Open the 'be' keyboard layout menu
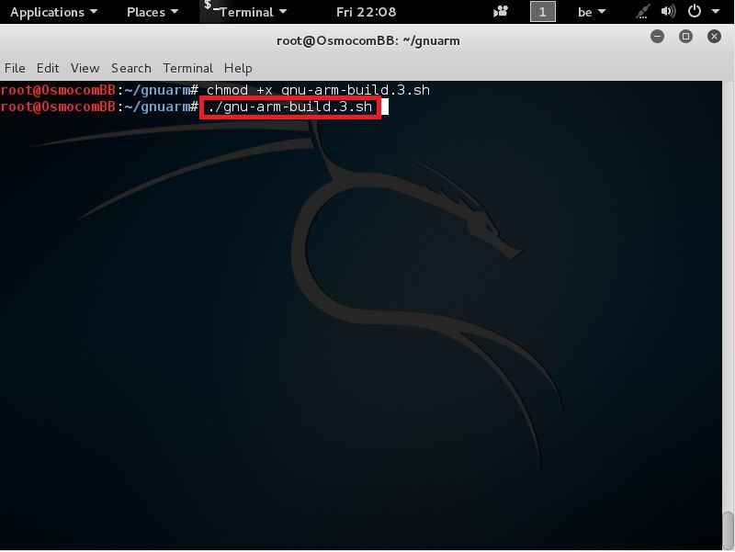The height and width of the screenshot is (552, 735). (591, 12)
